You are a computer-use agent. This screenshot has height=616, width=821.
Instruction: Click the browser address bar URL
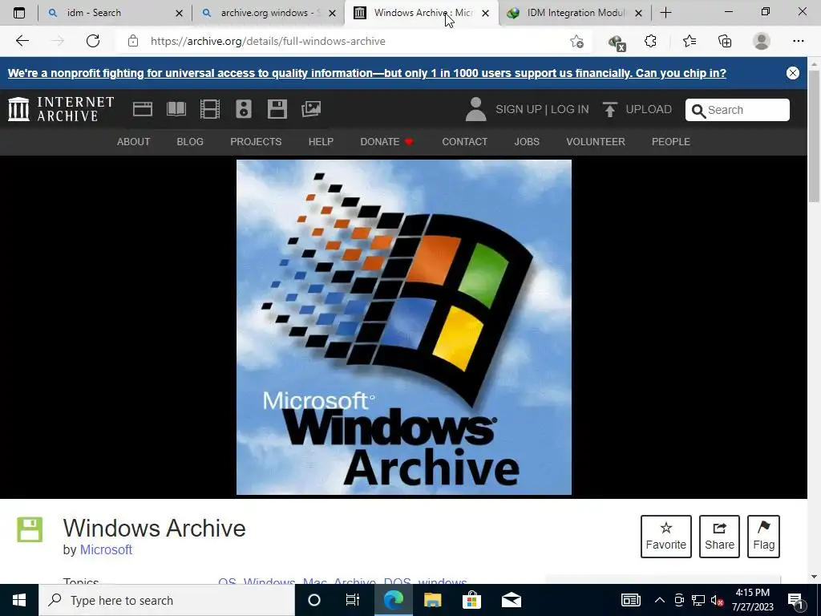click(x=268, y=41)
